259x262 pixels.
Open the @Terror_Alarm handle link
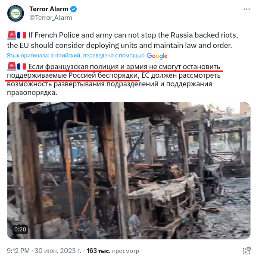click(x=51, y=18)
